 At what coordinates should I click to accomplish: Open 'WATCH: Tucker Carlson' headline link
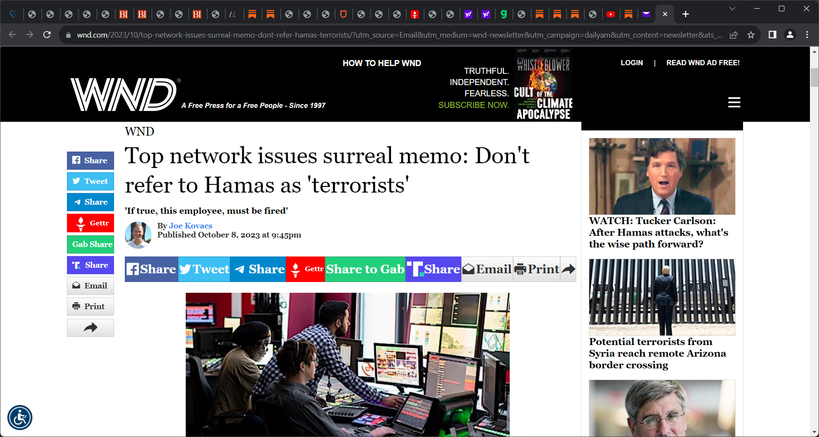coord(658,232)
